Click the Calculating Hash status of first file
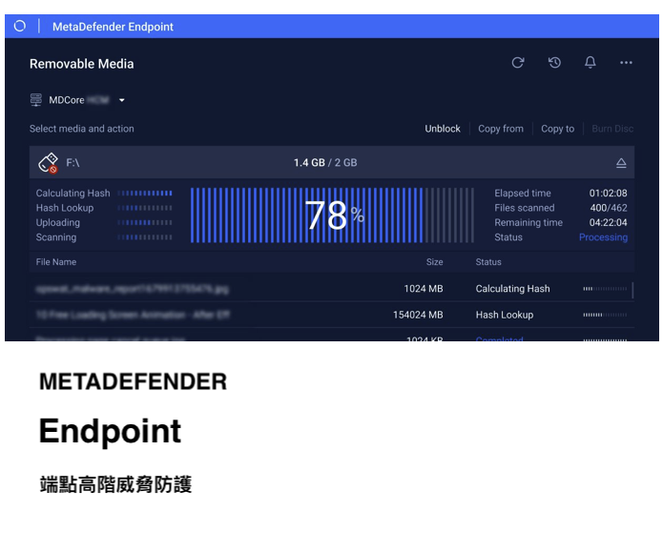This screenshot has width=663, height=553. pyautogui.click(x=512, y=289)
